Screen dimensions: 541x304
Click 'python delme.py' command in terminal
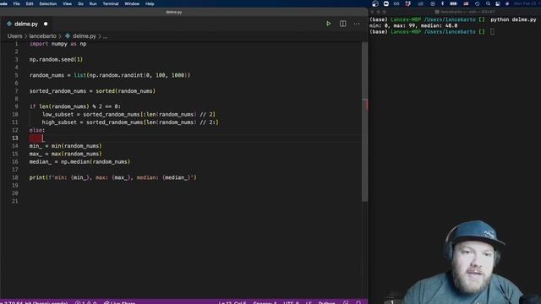(513, 19)
